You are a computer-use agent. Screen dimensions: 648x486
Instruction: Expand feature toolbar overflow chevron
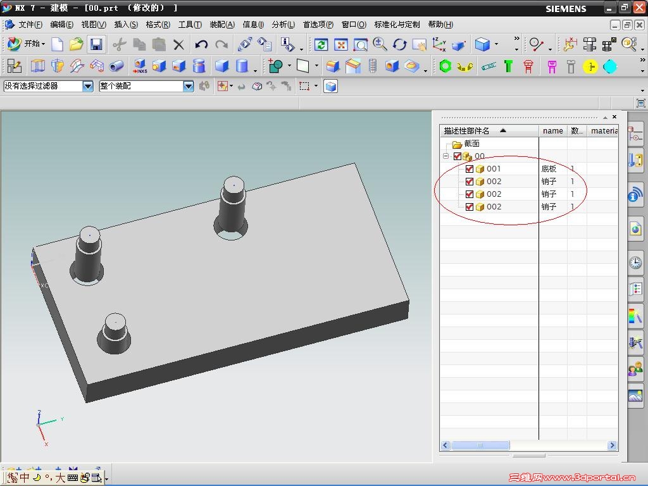tap(642, 60)
